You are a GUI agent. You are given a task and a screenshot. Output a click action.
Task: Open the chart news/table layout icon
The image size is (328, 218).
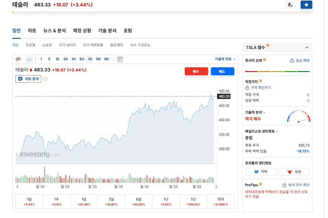tap(120, 59)
